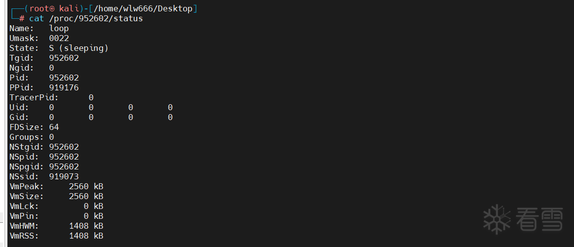Click the NSpgid line value

(64, 166)
